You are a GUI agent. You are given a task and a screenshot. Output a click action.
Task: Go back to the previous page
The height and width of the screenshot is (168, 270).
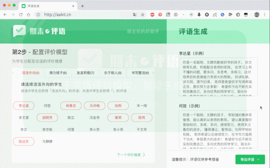tap(5, 15)
